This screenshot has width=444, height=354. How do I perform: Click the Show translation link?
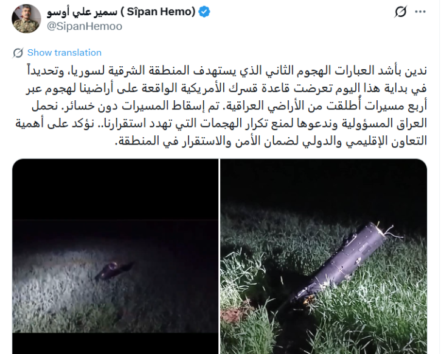64,53
